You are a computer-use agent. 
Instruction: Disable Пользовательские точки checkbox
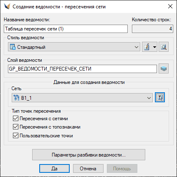point(15,136)
